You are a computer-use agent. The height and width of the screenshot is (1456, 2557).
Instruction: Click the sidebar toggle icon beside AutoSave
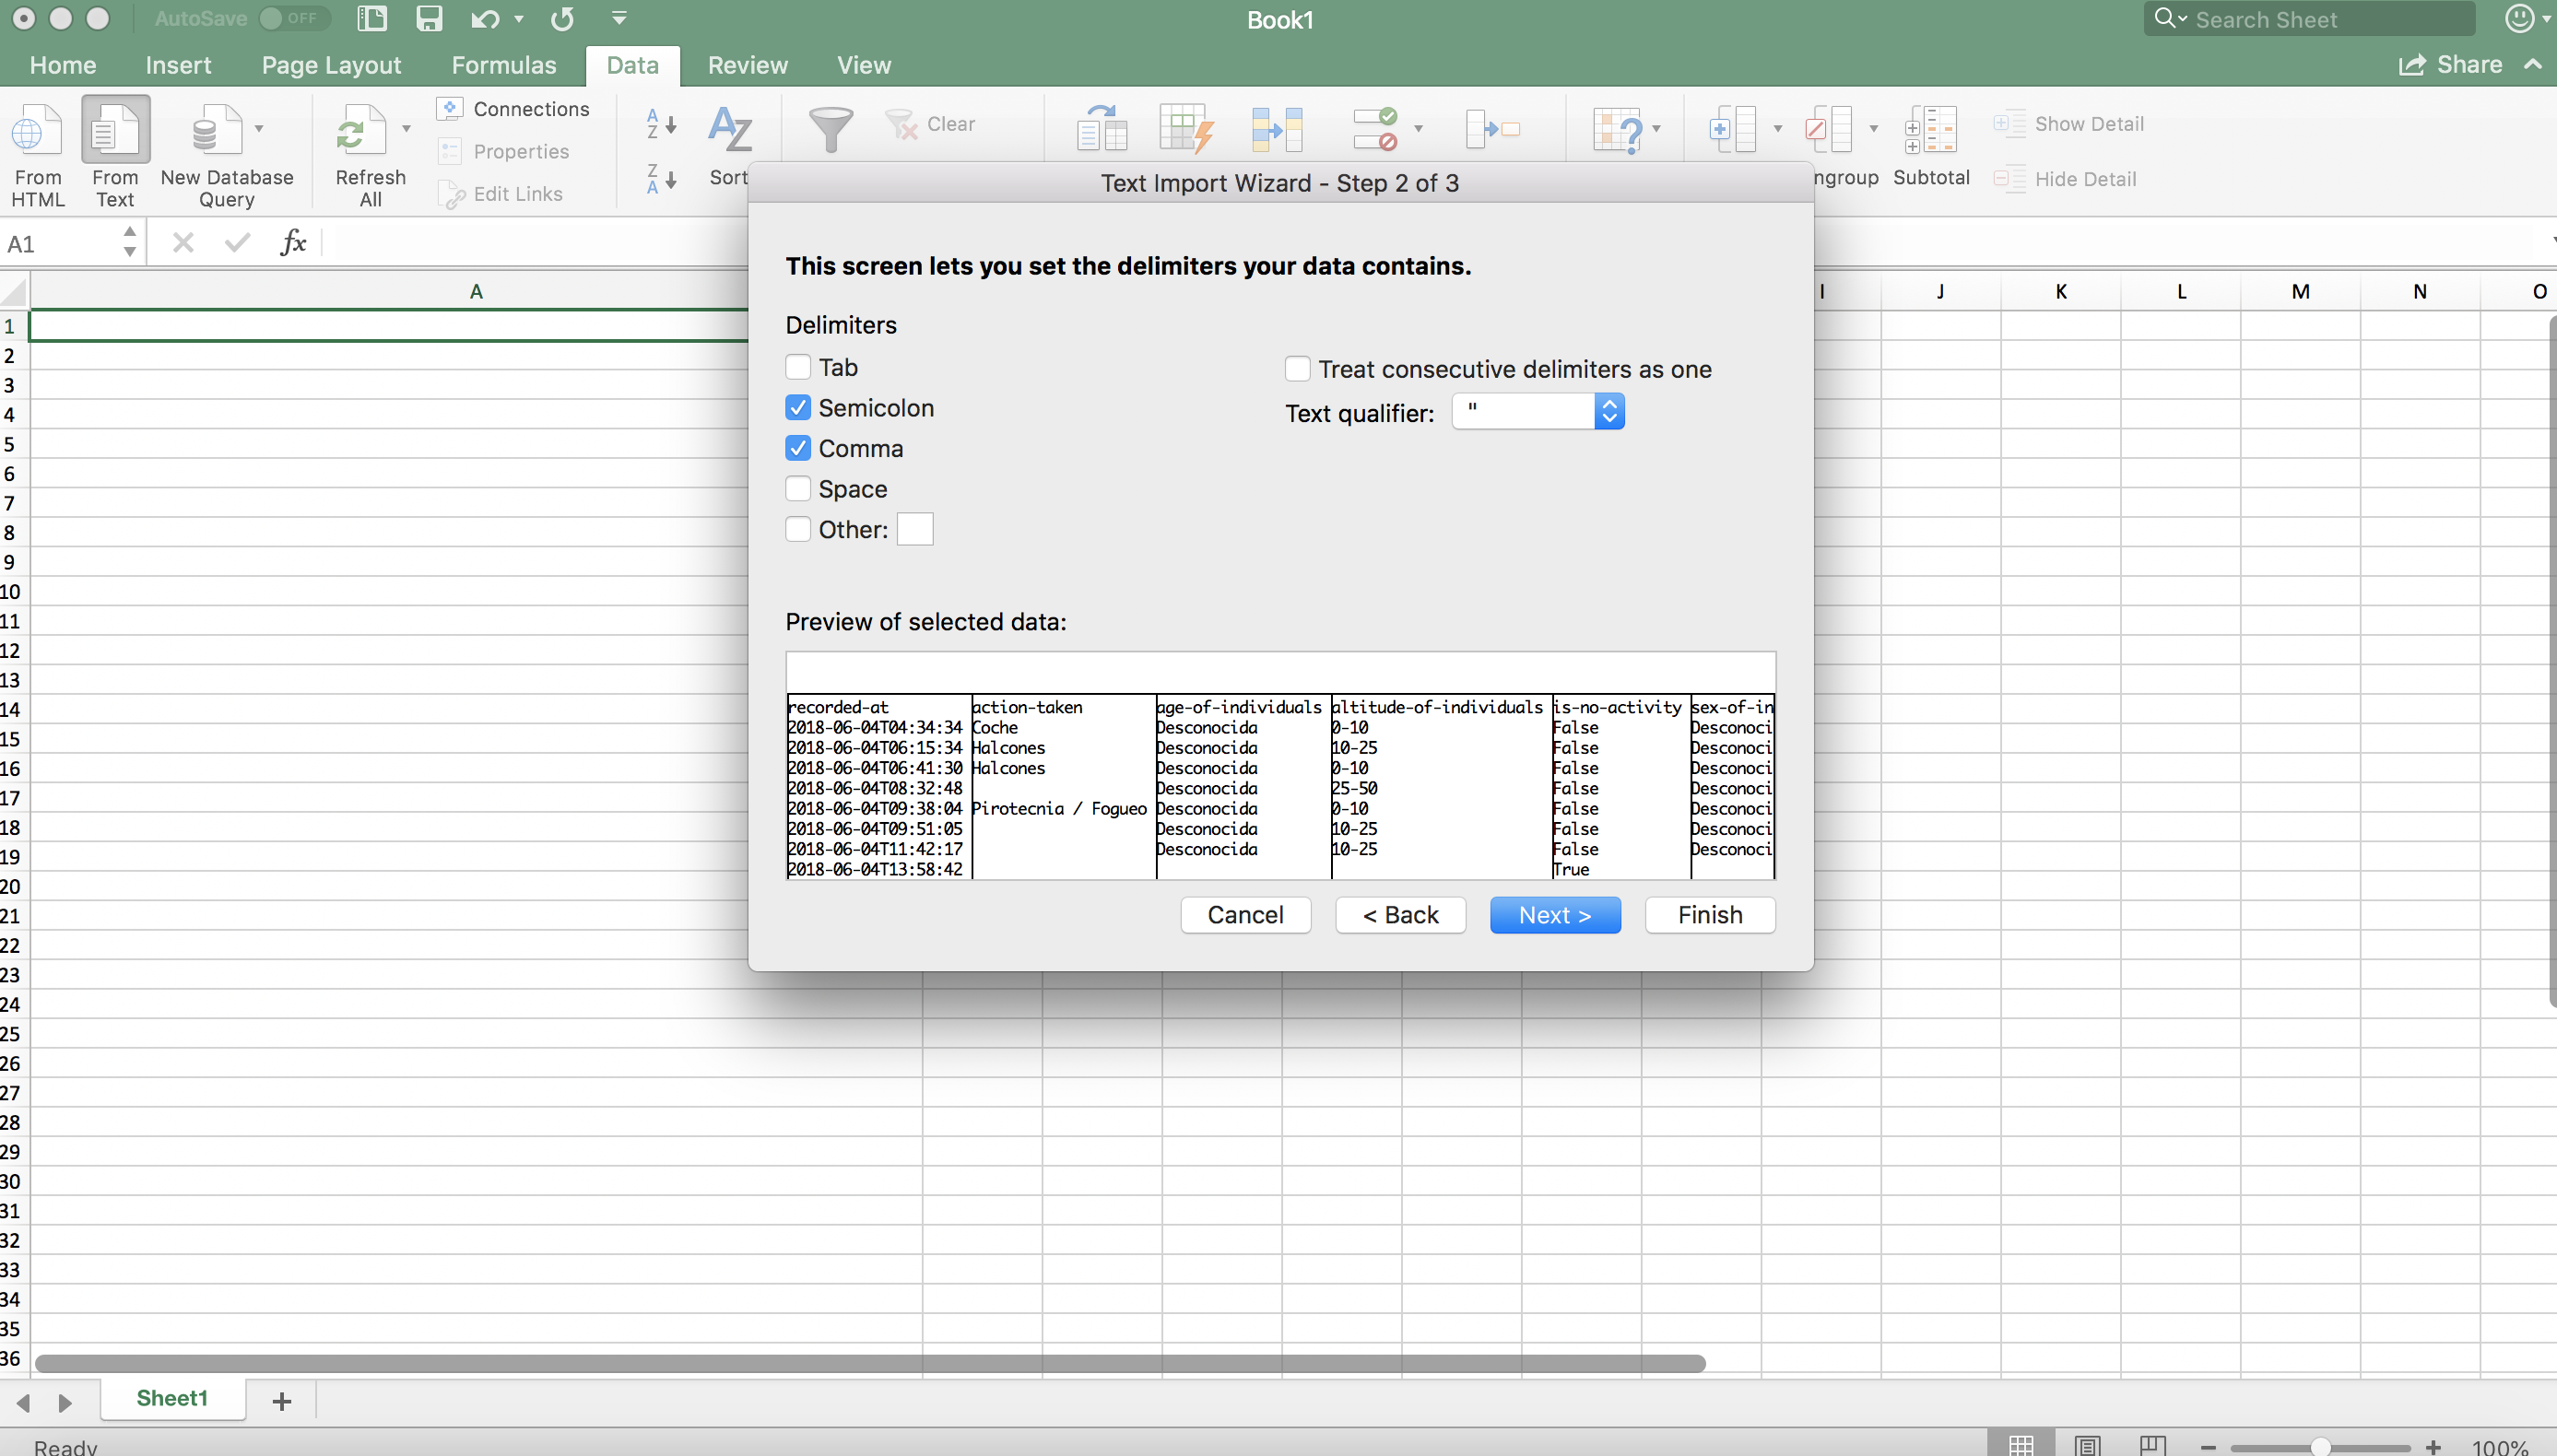click(x=371, y=19)
